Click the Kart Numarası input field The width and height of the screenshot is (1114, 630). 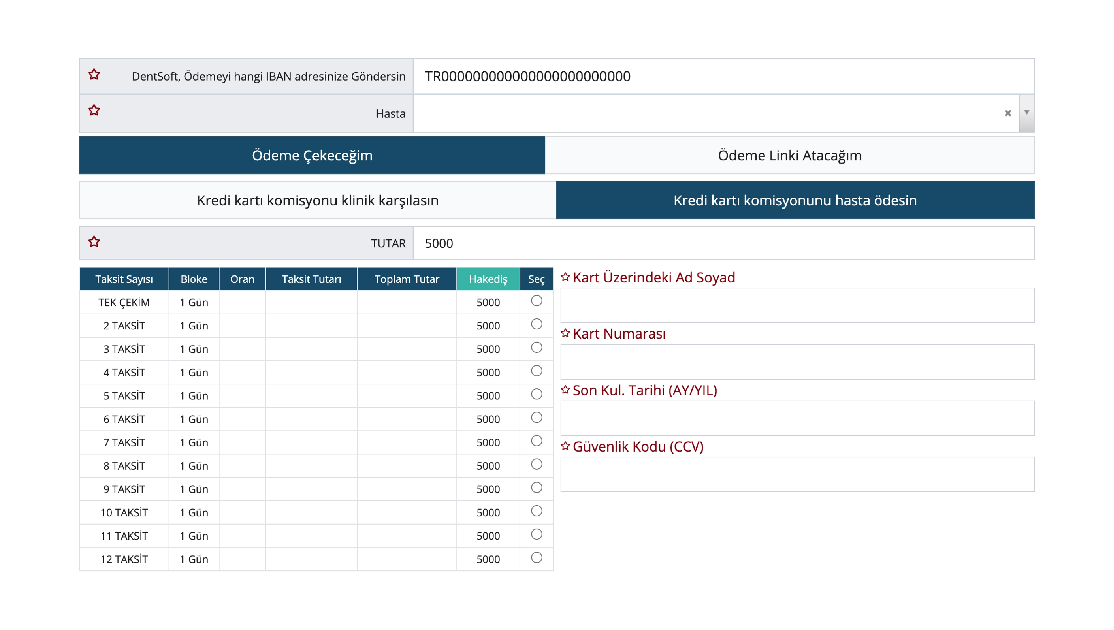click(x=797, y=362)
